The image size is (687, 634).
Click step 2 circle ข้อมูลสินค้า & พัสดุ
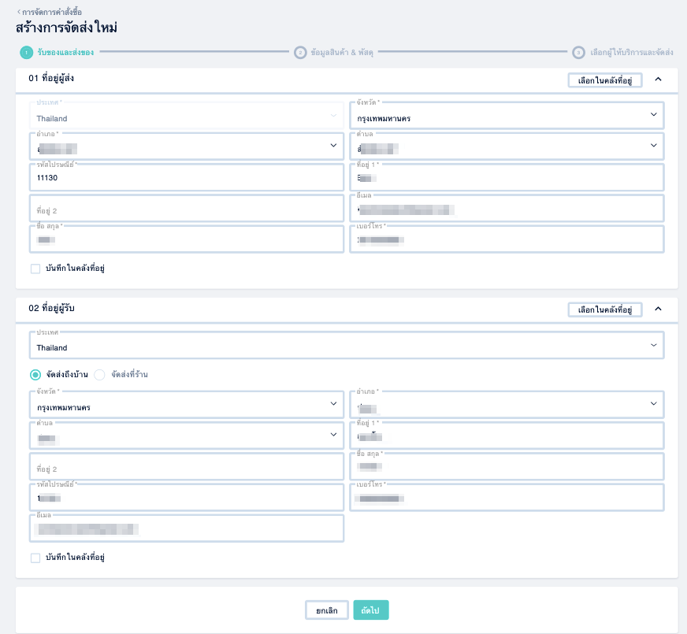point(300,53)
